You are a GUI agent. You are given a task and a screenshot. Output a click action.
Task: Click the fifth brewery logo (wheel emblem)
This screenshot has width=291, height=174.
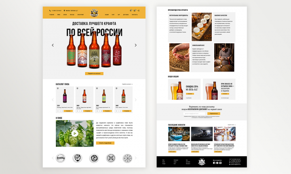(x=127, y=158)
